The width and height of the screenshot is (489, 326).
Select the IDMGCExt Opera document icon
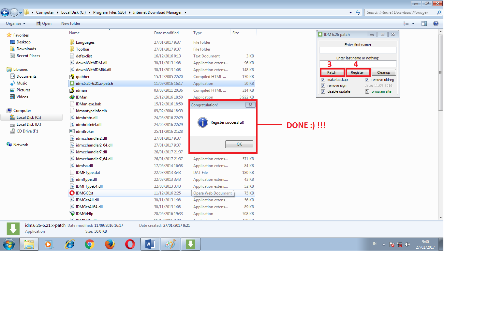click(x=72, y=193)
